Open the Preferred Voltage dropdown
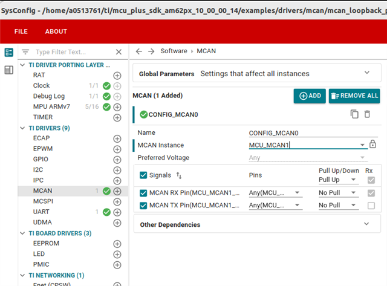387x286 pixels. pos(362,157)
